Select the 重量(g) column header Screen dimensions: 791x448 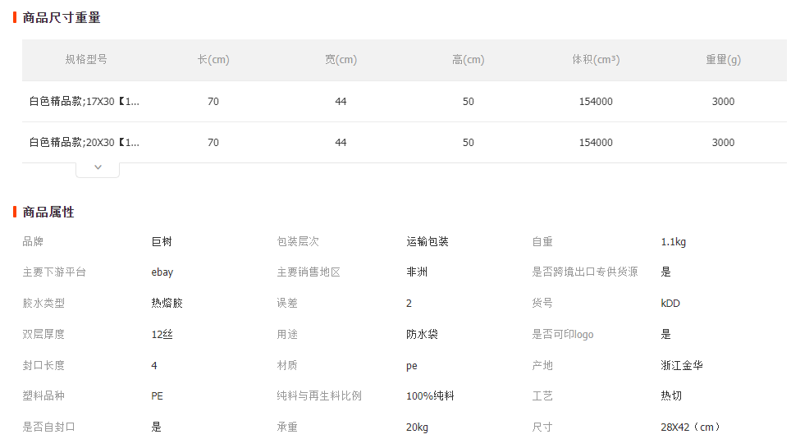[723, 60]
